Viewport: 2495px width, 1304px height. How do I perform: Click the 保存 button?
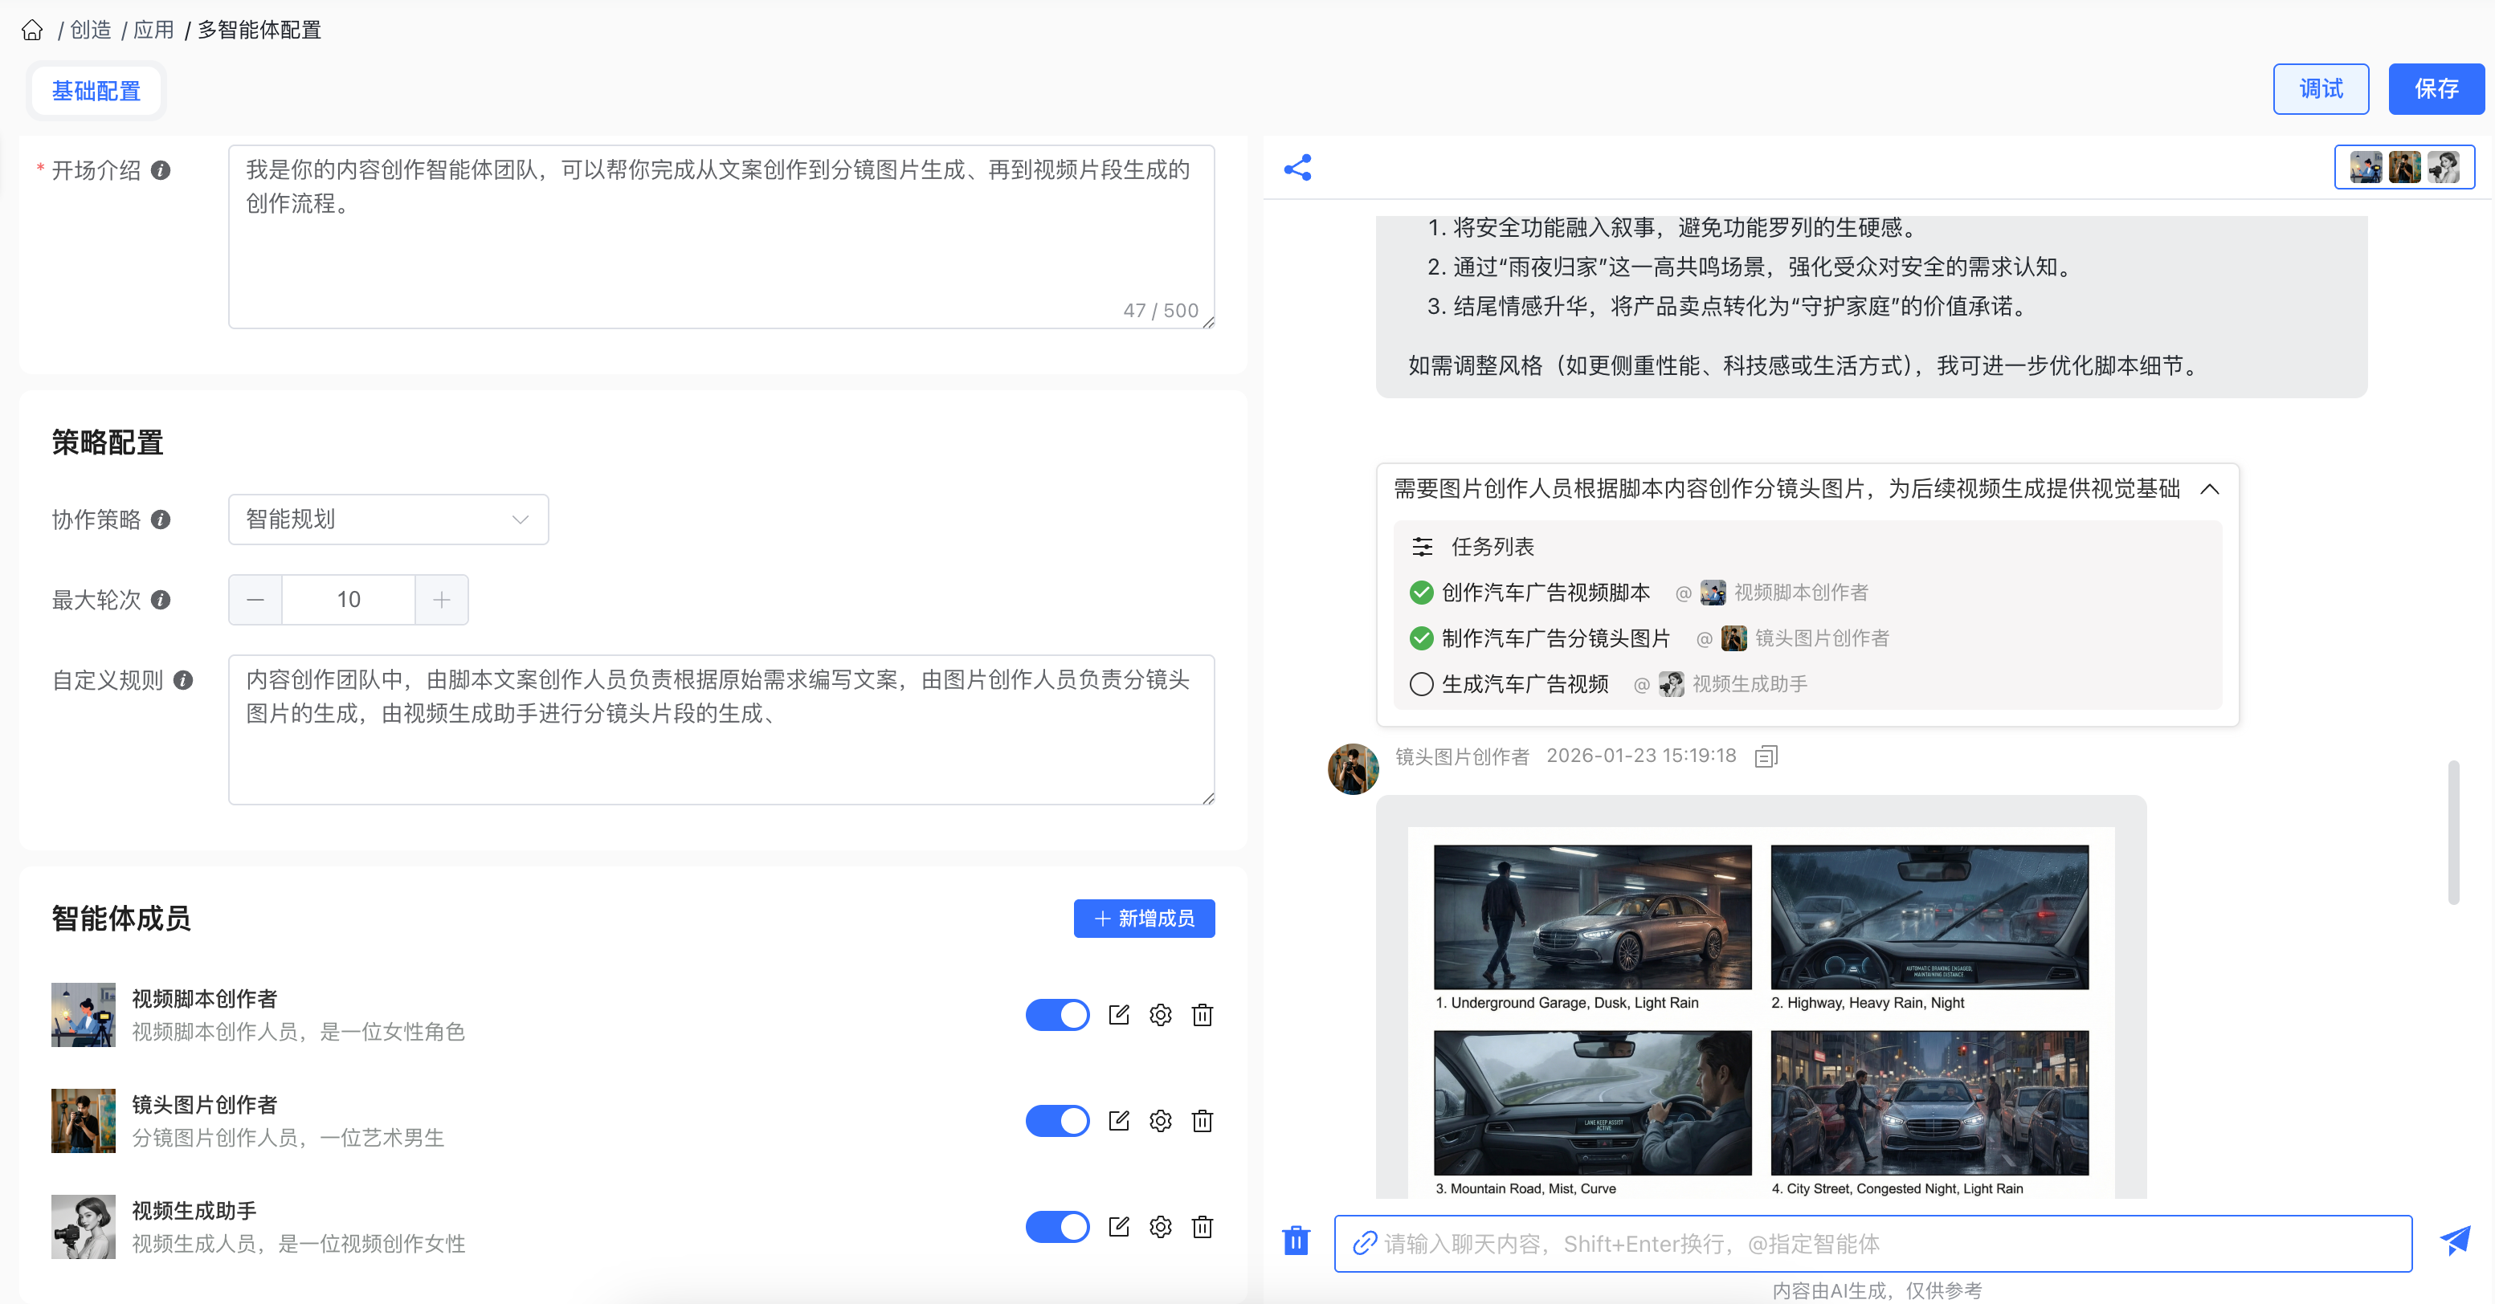pos(2435,89)
